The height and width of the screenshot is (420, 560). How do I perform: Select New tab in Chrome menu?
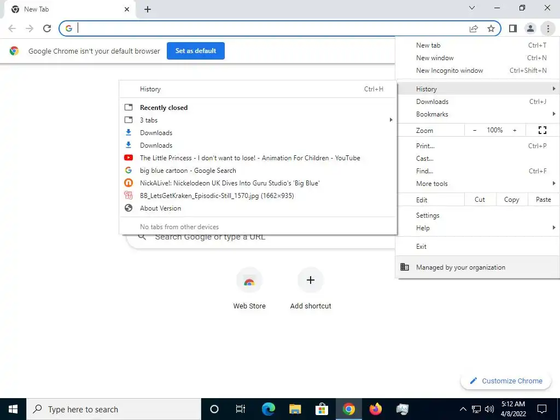pyautogui.click(x=477, y=45)
